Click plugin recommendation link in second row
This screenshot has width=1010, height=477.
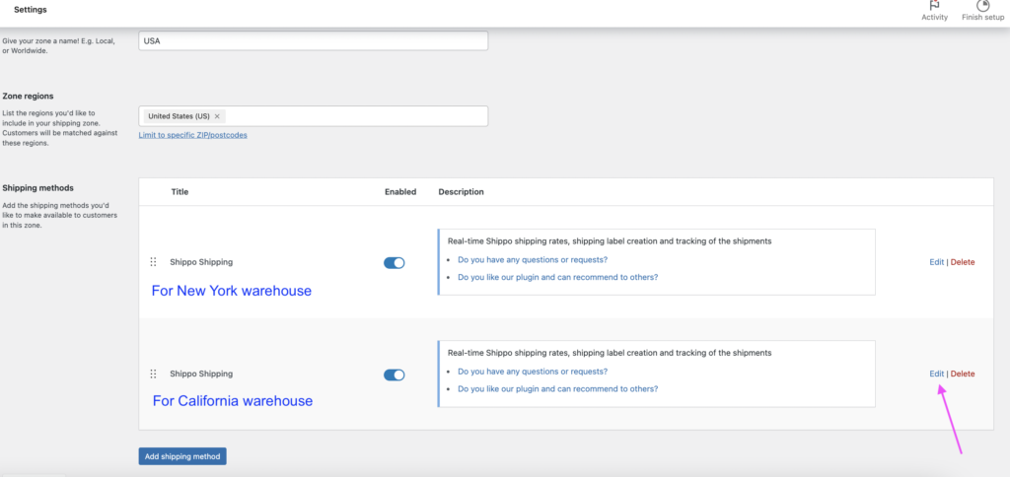pos(558,388)
